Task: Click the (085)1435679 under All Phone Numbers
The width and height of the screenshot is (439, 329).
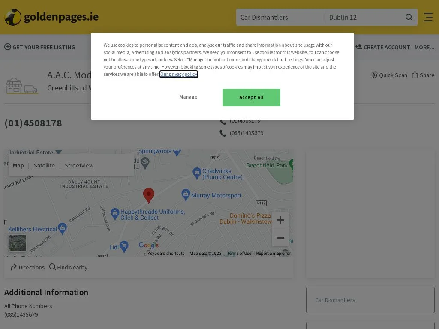Action: (x=21, y=314)
